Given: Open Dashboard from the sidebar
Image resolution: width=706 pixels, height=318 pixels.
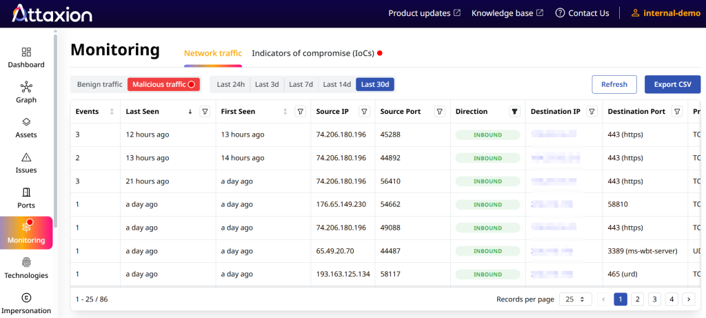Looking at the screenshot, I should coord(26,58).
